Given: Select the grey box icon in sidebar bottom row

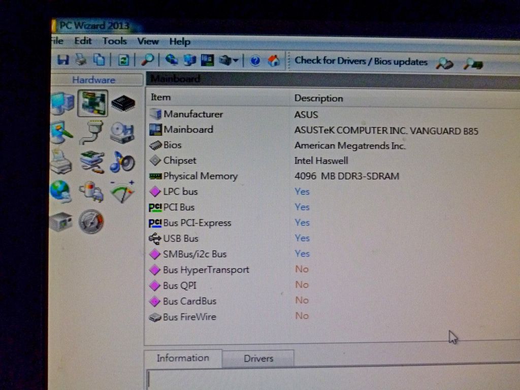Looking at the screenshot, I should click(x=61, y=221).
